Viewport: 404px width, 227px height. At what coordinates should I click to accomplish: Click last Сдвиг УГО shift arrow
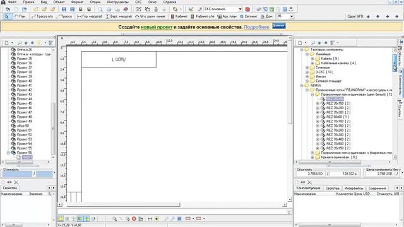tap(397, 16)
